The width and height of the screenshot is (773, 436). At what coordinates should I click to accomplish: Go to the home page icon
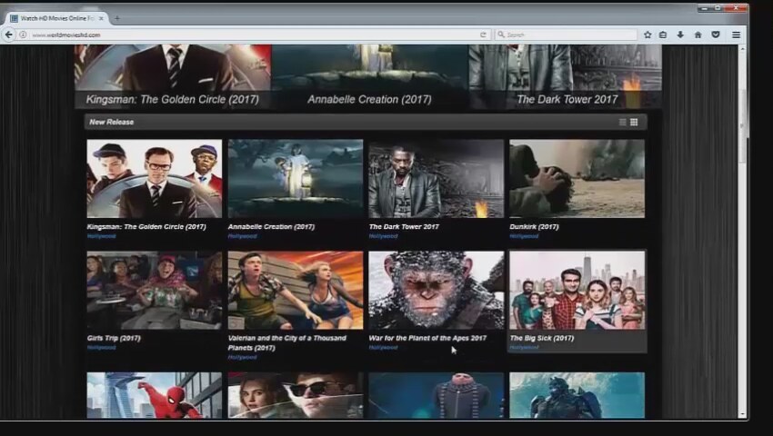click(698, 35)
